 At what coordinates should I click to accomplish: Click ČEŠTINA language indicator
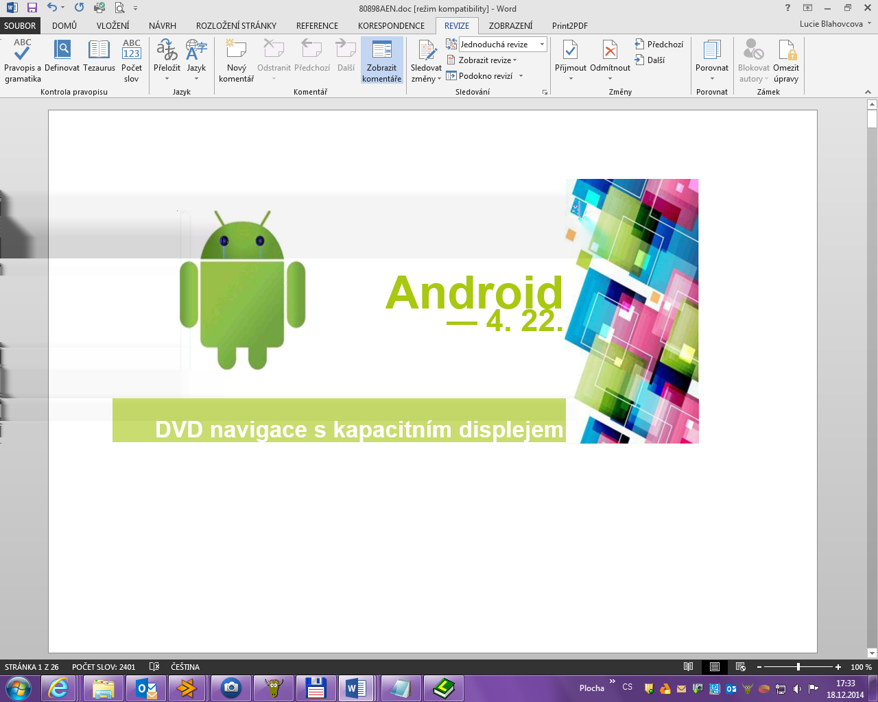point(185,667)
